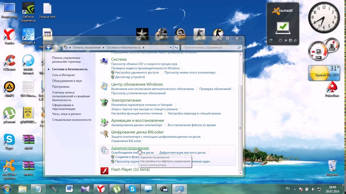Click Управление BitLocker link
This screenshot has width=346, height=194.
126,141
